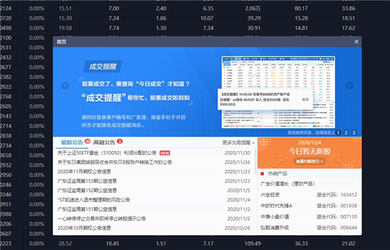Screen dimensions: 390x250
Task: Open 一心转债停止交易 announcement
Action: pos(101,219)
